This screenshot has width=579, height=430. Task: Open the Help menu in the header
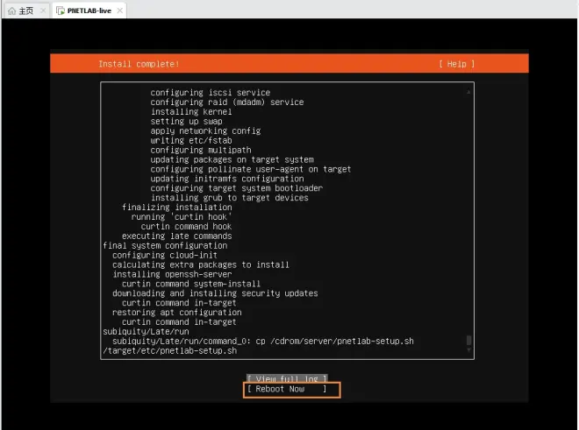pyautogui.click(x=456, y=64)
